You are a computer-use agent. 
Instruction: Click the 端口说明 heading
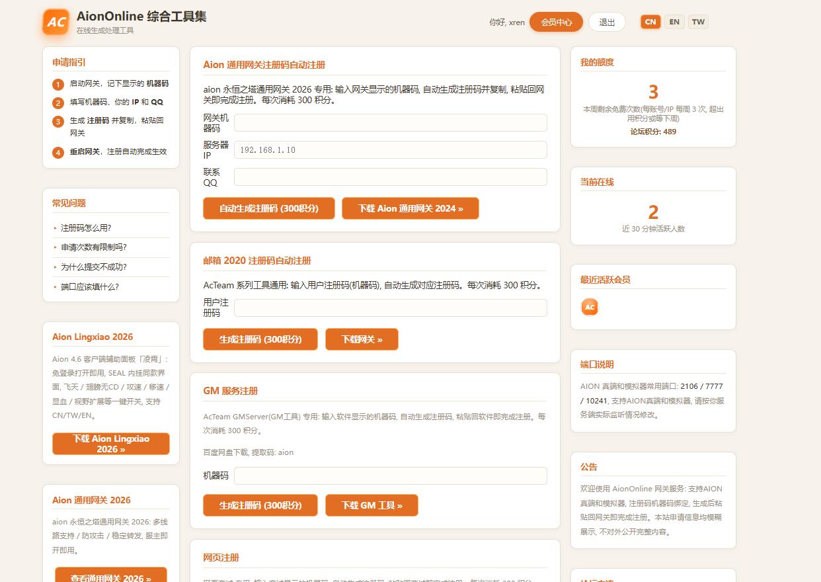[x=597, y=364]
